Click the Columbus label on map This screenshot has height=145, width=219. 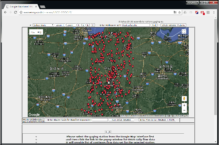(162, 78)
